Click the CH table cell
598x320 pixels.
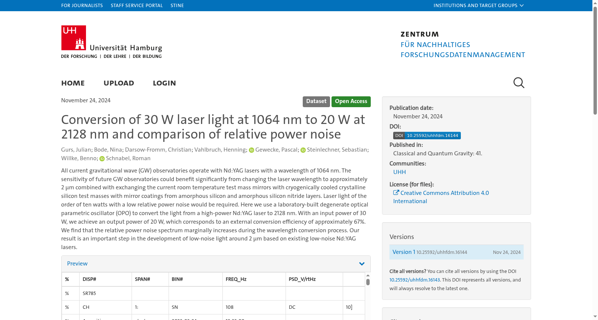point(105,307)
